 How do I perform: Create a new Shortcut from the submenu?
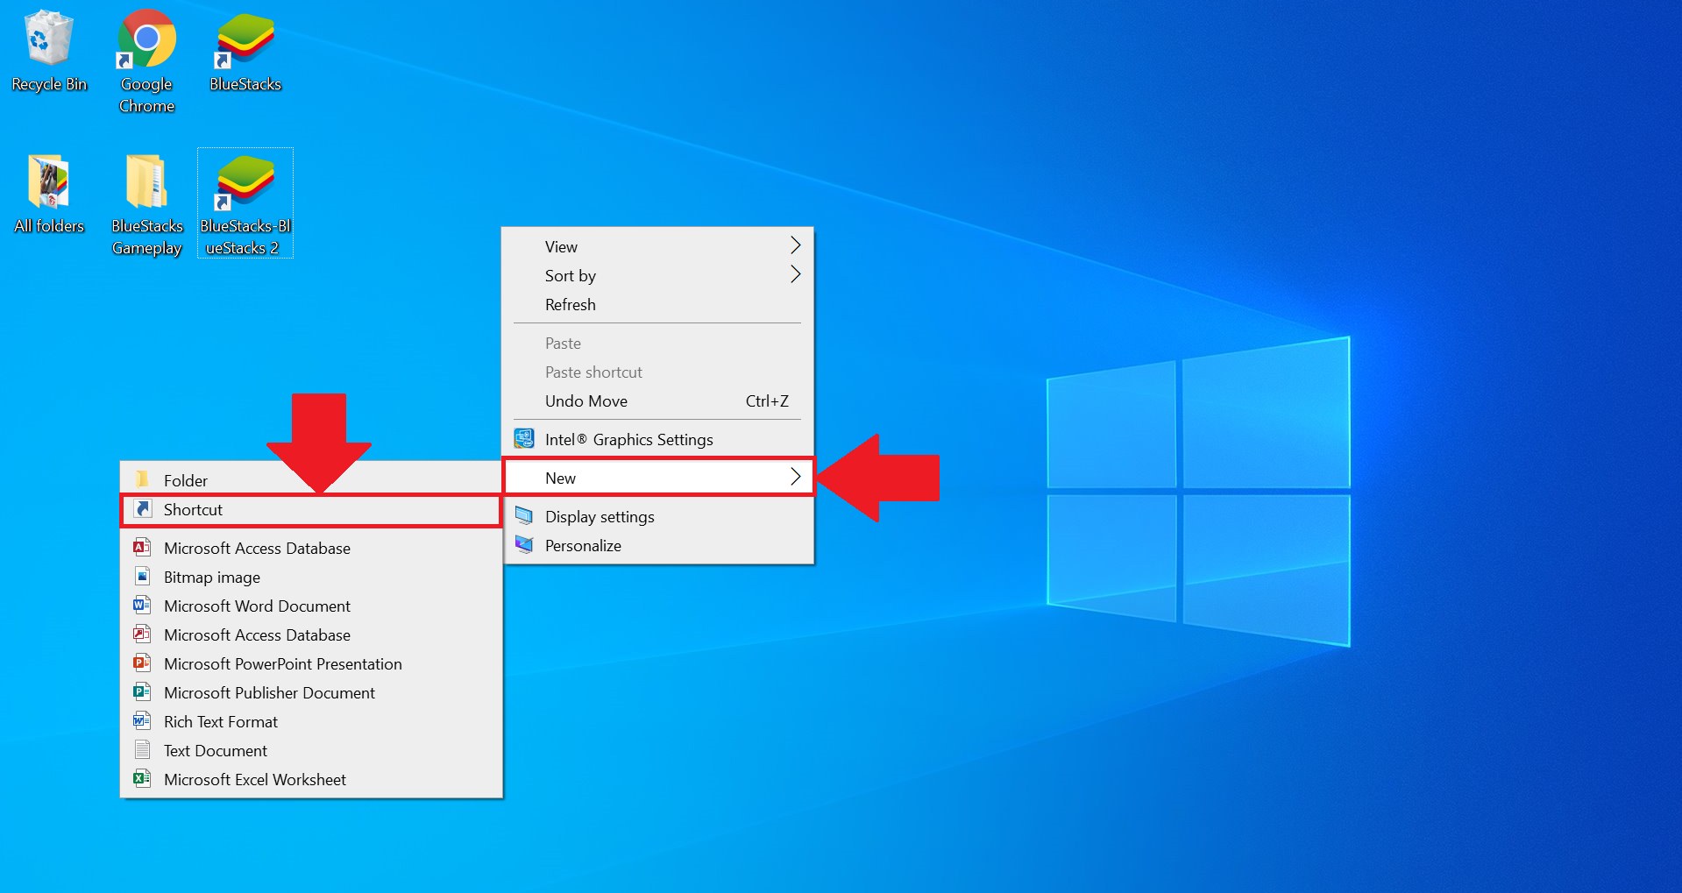[x=311, y=510]
